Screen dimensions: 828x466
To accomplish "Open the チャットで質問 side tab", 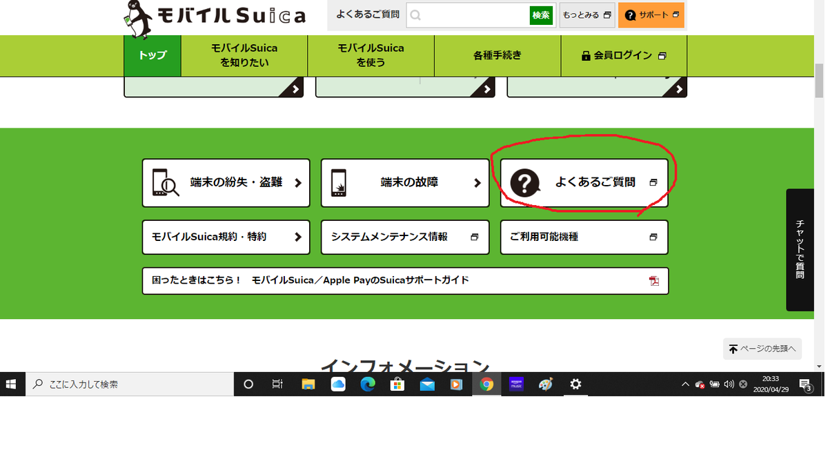I will point(800,250).
